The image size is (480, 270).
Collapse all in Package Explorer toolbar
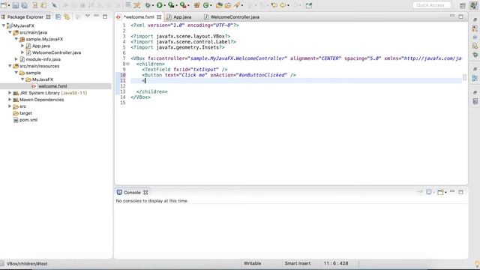point(58,16)
